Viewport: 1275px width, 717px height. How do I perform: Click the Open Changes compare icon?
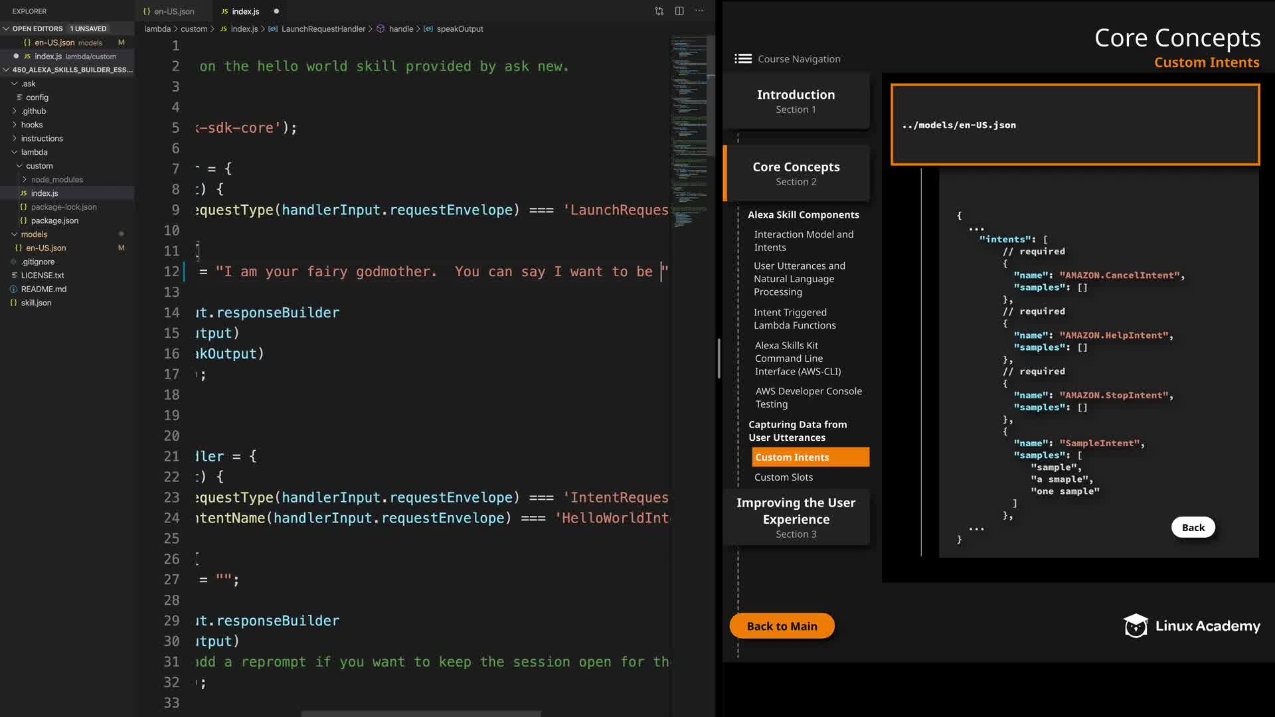(659, 11)
